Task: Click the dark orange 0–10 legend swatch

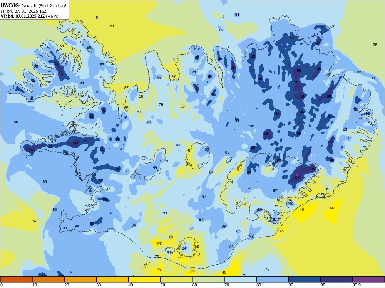Action: click(16, 280)
